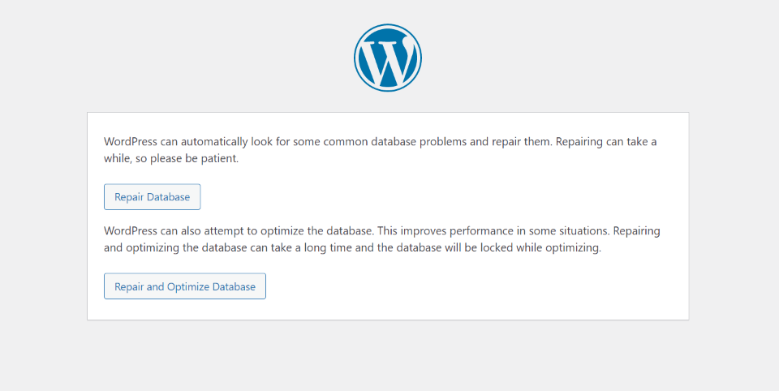Click the word "WordPress" starting the first paragraph
Screen dimensions: 779x391
pyautogui.click(x=129, y=141)
